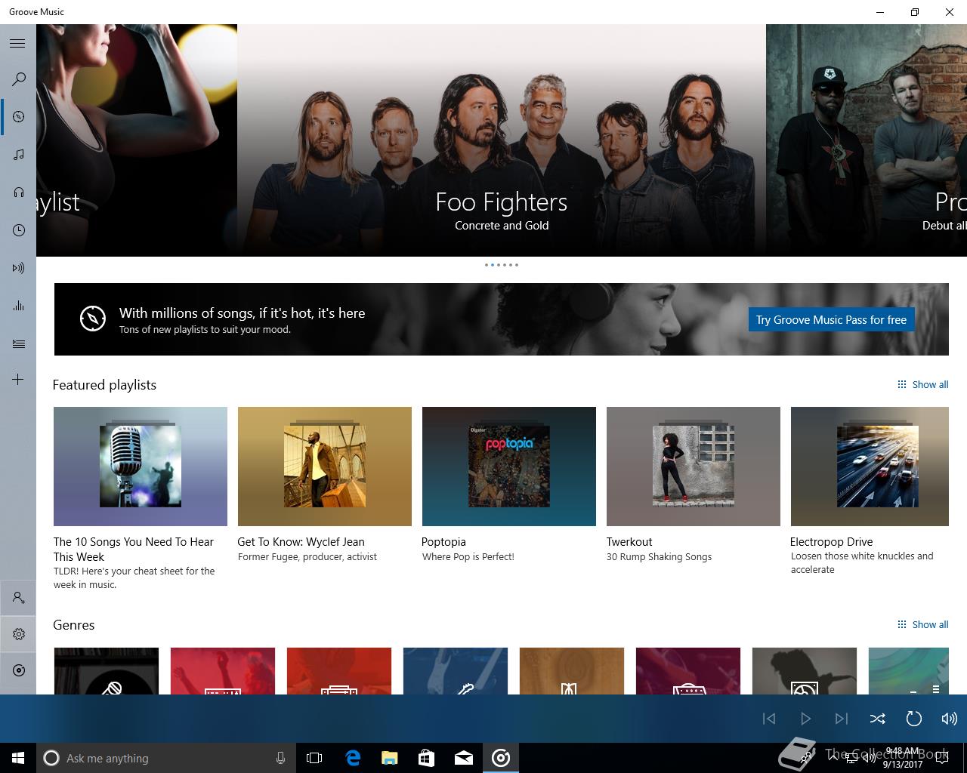
Task: Click Get To Know: Wyclef Jean title
Action: 301,542
